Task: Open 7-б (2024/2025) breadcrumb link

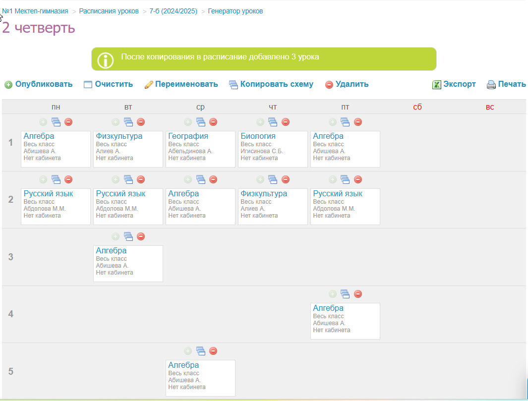Action: pos(173,11)
